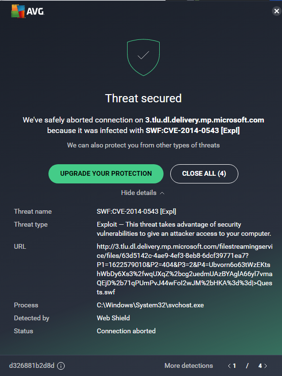
Task: Close the AVG threat popup
Action: tap(277, 11)
